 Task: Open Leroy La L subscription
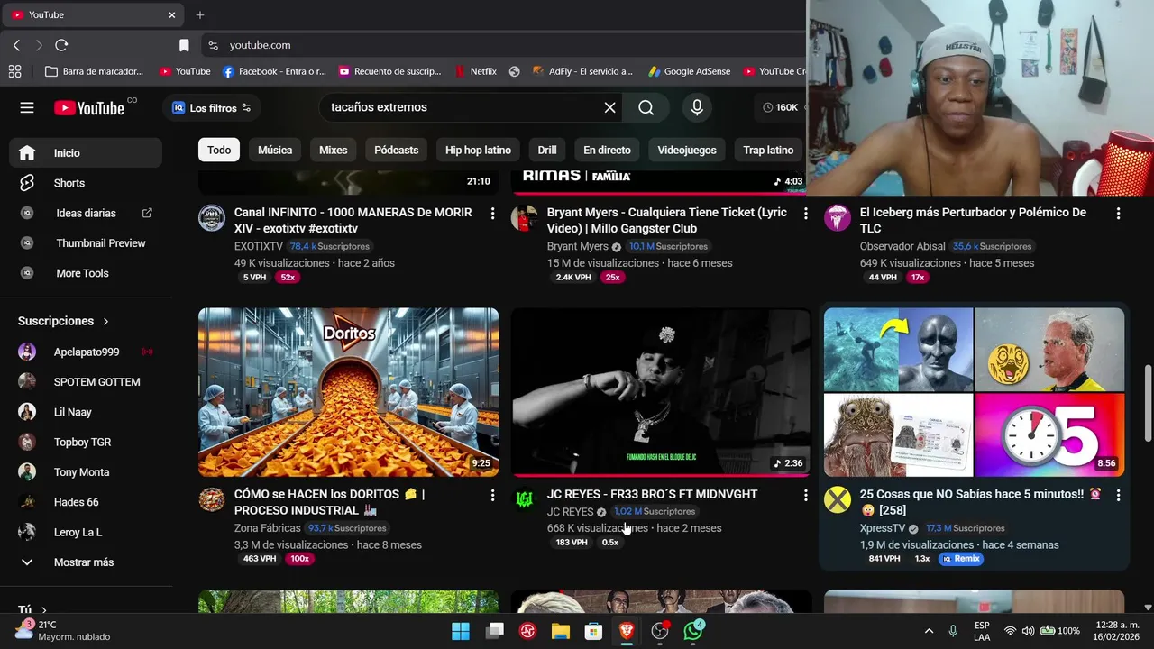tap(86, 532)
